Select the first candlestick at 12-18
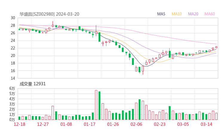This screenshot has height=131, width=221. [x=19, y=29]
